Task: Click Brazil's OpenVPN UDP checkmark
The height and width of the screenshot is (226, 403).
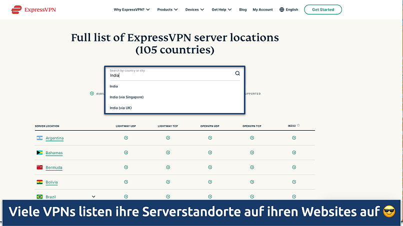Action: tap(210, 197)
